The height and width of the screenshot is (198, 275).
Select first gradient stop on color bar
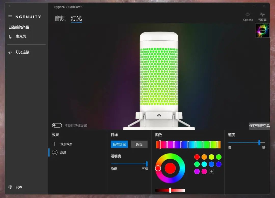click(160, 145)
